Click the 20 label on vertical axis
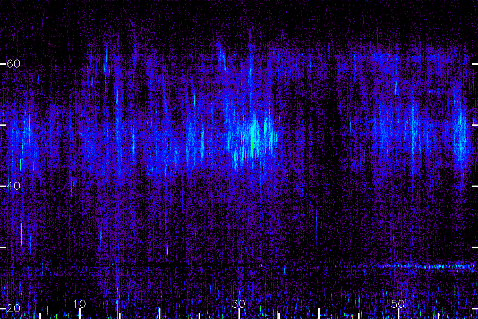This screenshot has height=319, width=478. [x=13, y=308]
